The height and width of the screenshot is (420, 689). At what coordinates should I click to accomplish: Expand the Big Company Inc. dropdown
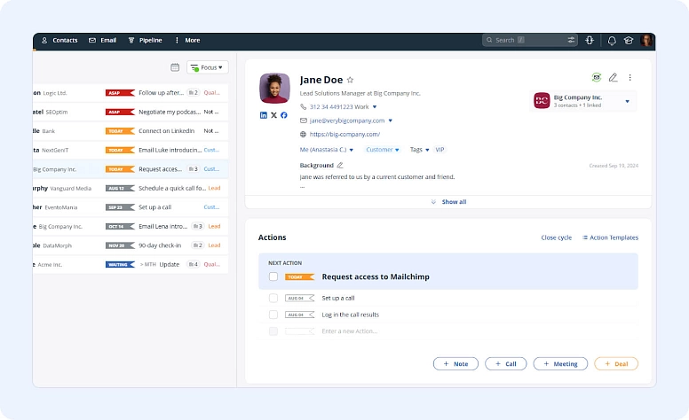(x=627, y=101)
